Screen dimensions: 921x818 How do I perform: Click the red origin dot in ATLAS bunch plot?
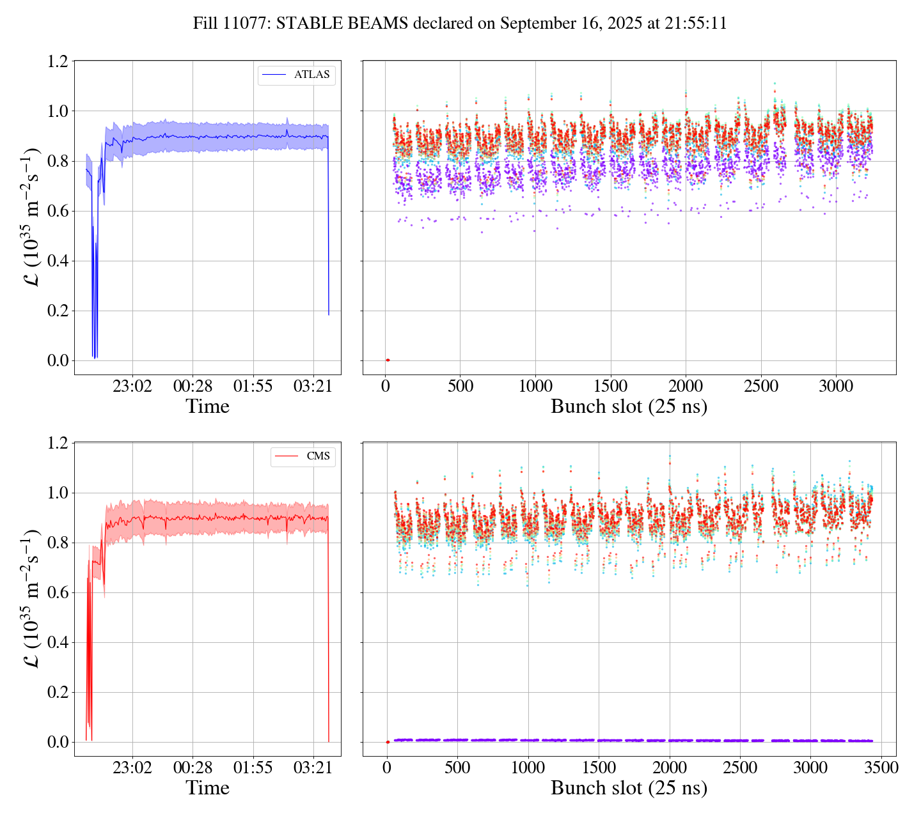(388, 360)
